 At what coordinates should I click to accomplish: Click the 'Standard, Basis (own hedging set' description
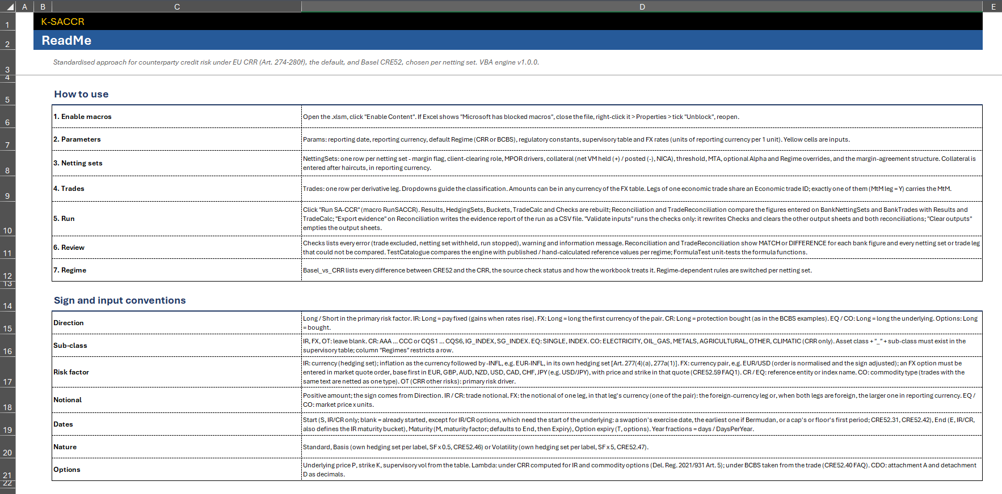pos(642,447)
